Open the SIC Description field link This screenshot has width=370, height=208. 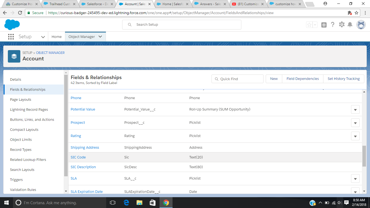click(83, 167)
